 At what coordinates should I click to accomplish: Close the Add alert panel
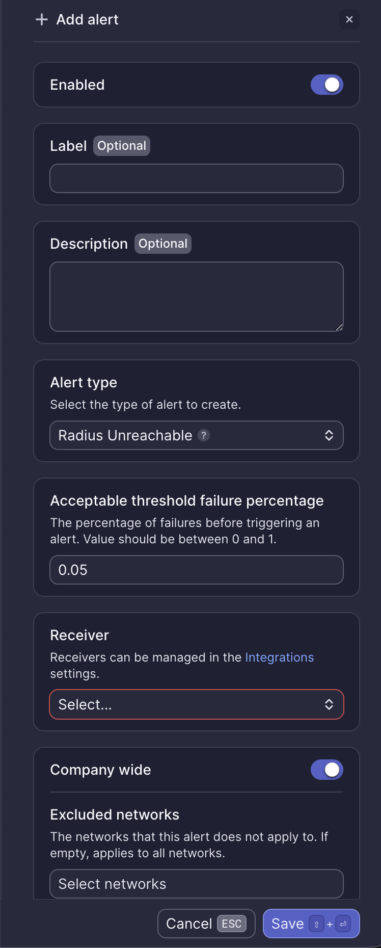[349, 19]
